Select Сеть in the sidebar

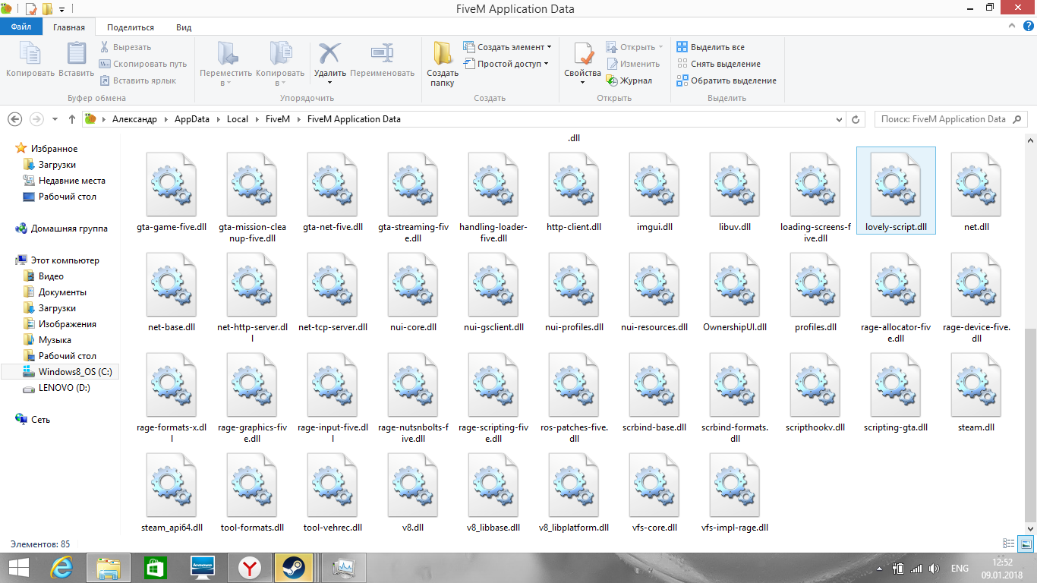(33, 420)
